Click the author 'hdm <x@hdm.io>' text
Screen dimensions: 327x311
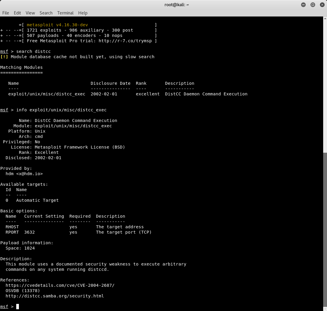pyautogui.click(x=24, y=174)
